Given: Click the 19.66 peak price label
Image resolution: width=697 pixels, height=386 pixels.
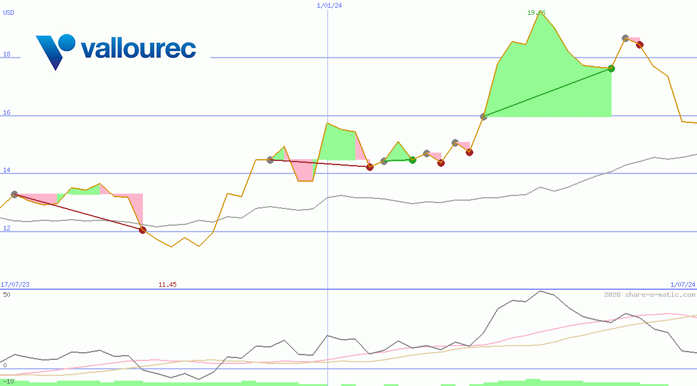Looking at the screenshot, I should pyautogui.click(x=536, y=12).
